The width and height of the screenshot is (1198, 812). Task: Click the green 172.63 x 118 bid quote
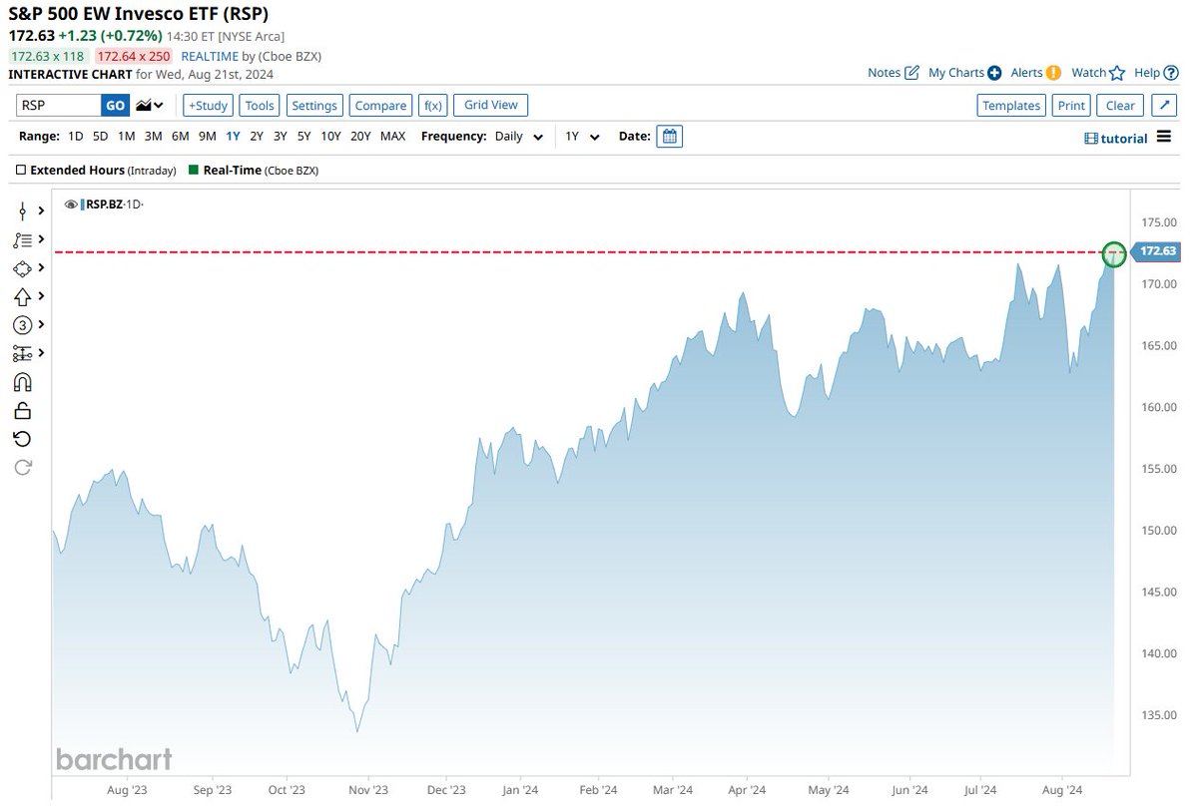tap(49, 57)
